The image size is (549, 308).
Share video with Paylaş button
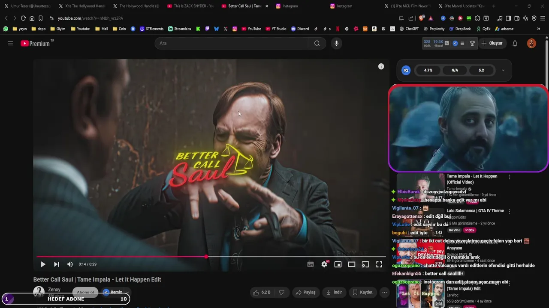coord(305,292)
